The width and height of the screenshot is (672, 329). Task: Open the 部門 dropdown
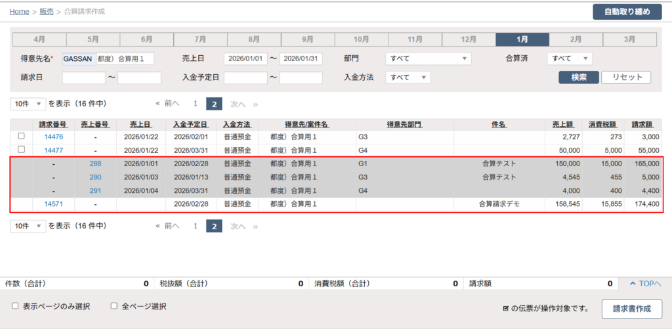(x=428, y=58)
